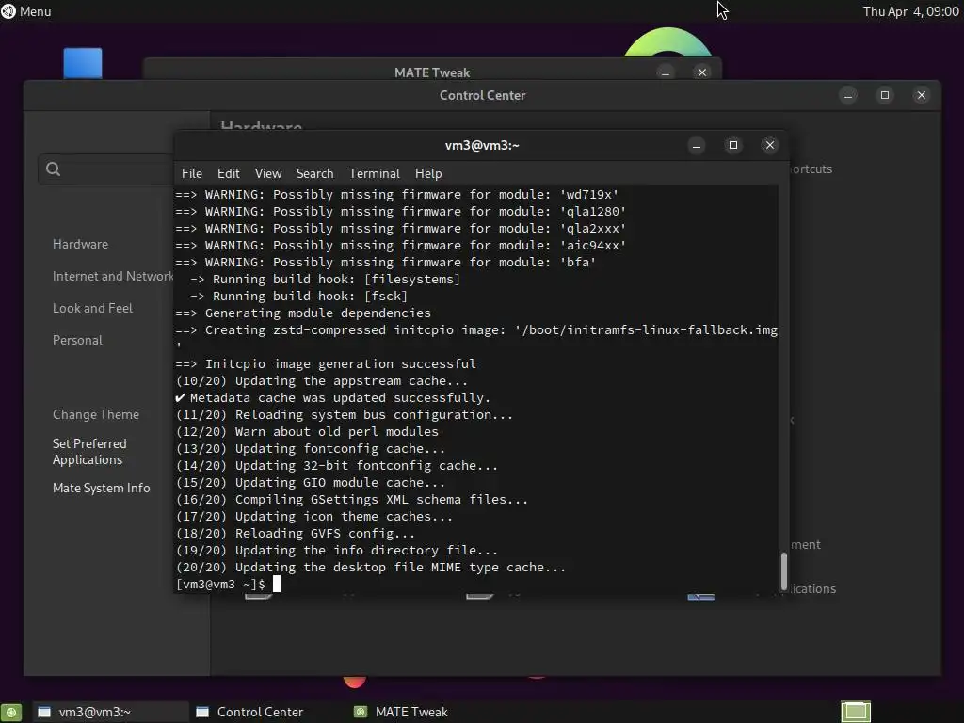Open the Help menu in terminal
The width and height of the screenshot is (964, 723).
[428, 173]
